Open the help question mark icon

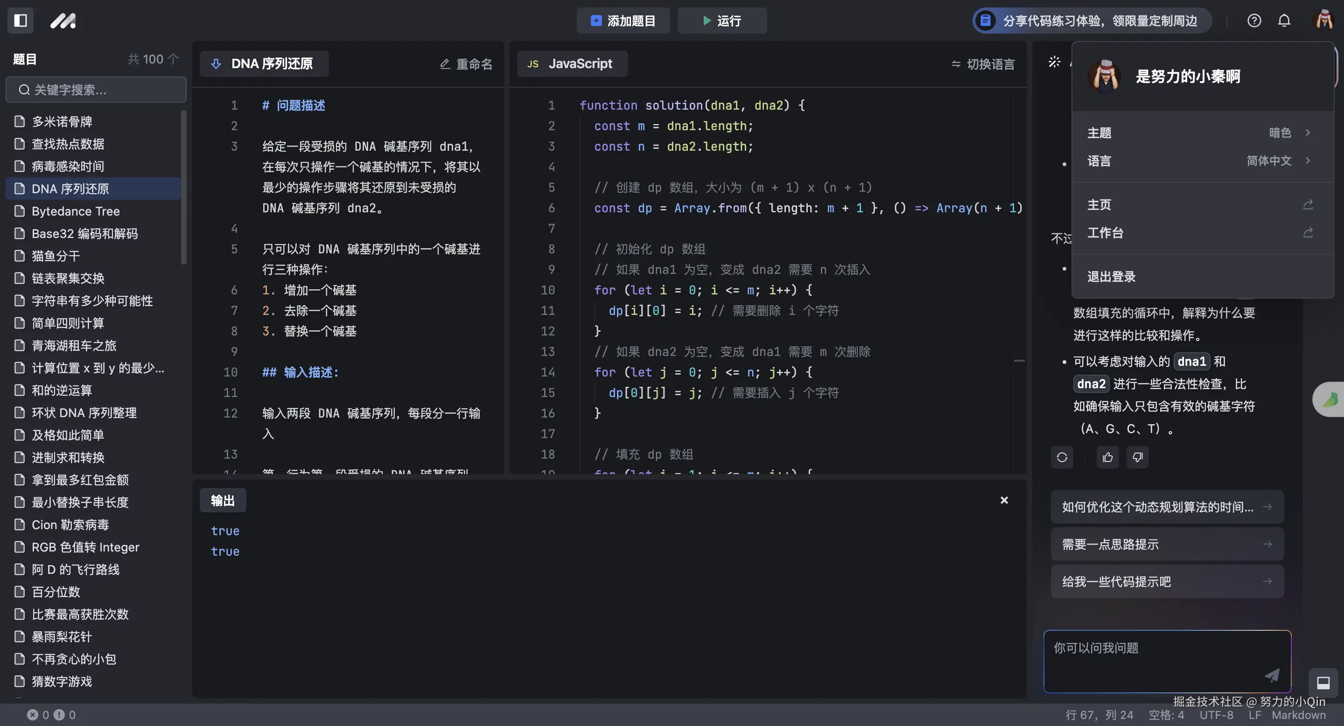click(x=1254, y=21)
